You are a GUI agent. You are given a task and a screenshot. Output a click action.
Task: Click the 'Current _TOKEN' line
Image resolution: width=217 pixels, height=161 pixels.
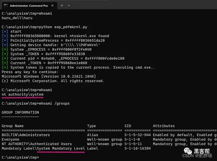tap(45, 63)
